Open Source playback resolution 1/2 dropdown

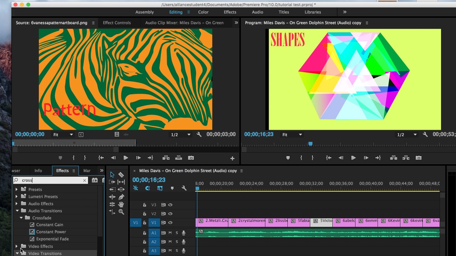(181, 135)
